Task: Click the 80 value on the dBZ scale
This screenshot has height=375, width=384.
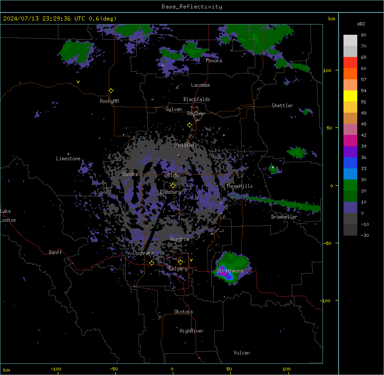Action: 364,35
